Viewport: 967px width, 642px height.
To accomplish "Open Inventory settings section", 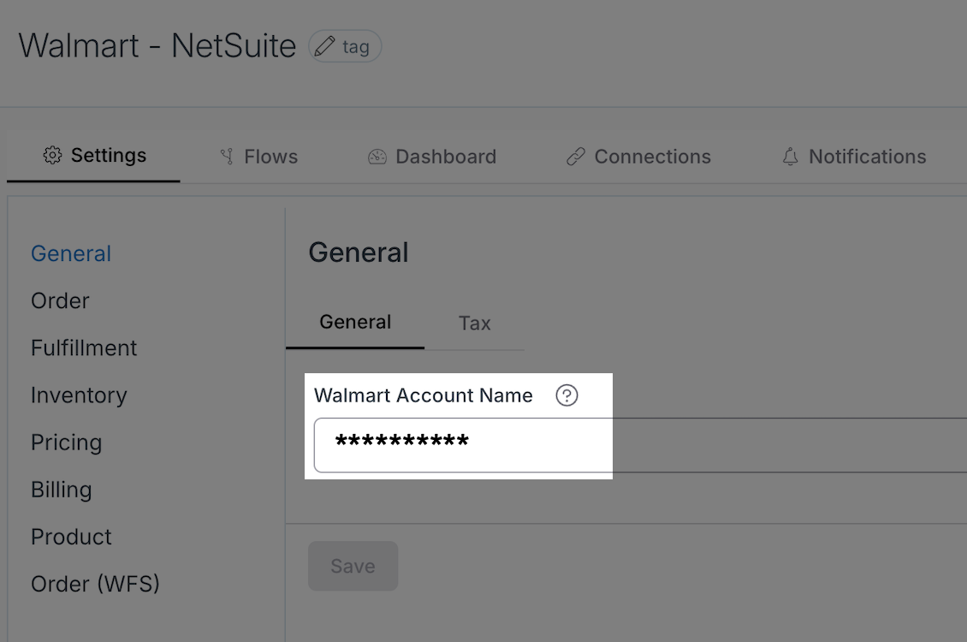I will click(79, 395).
